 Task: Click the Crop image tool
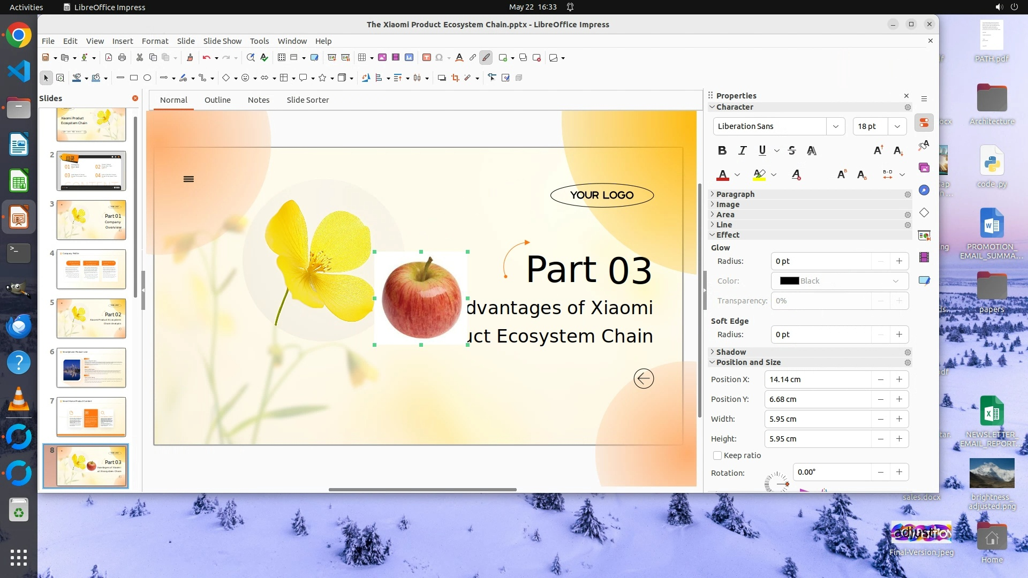[x=455, y=78]
